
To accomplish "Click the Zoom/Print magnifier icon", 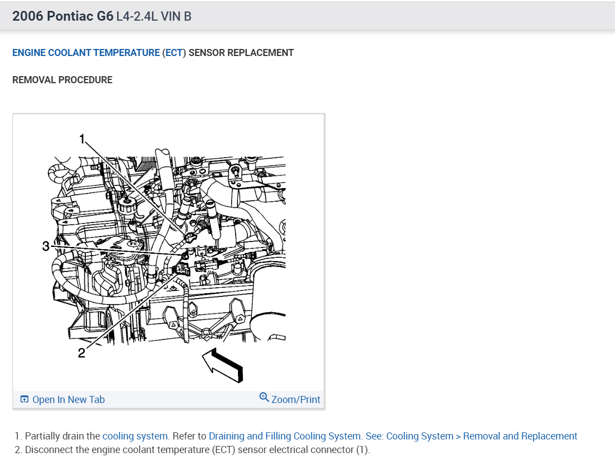I will click(264, 398).
